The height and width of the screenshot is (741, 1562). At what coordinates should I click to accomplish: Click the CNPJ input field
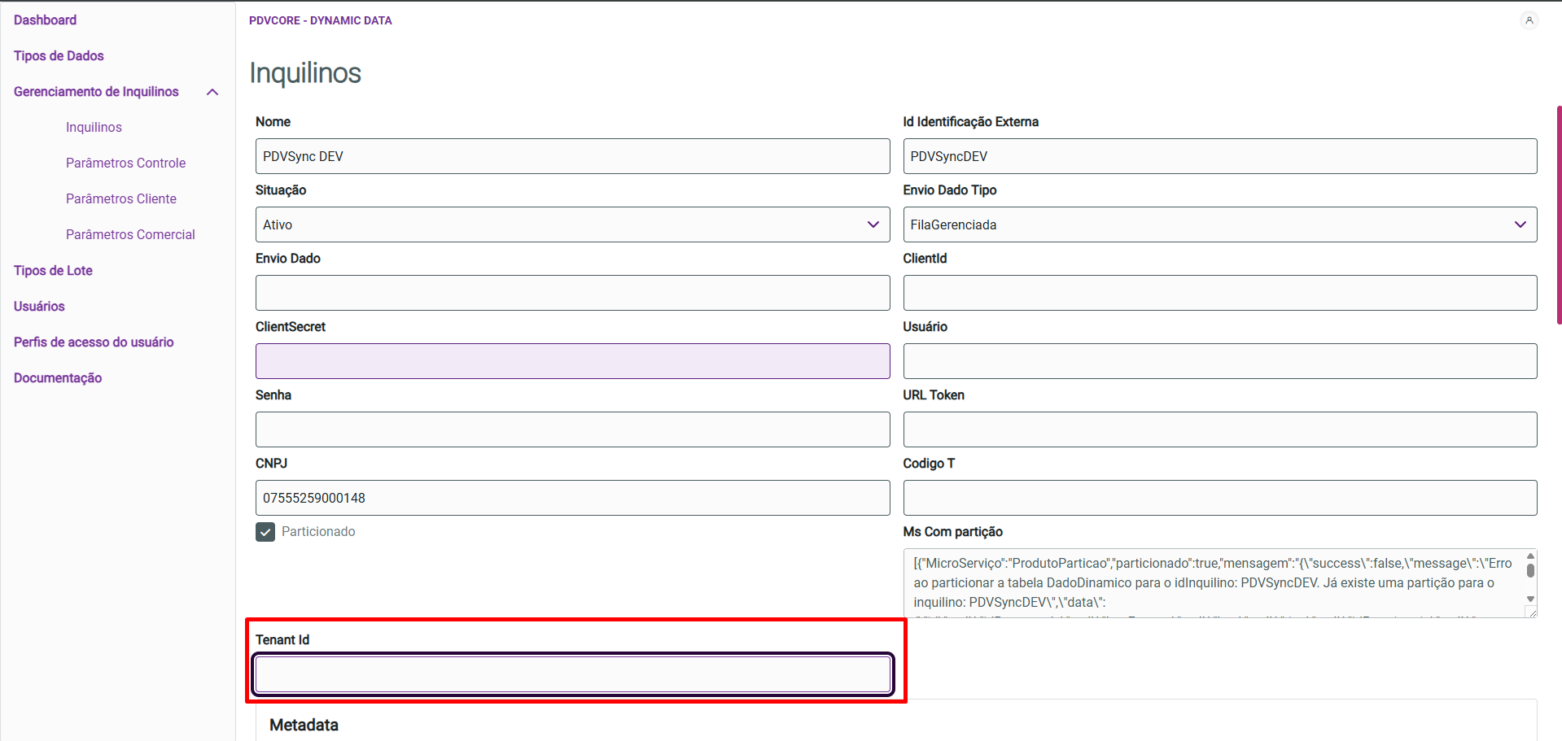coord(572,498)
